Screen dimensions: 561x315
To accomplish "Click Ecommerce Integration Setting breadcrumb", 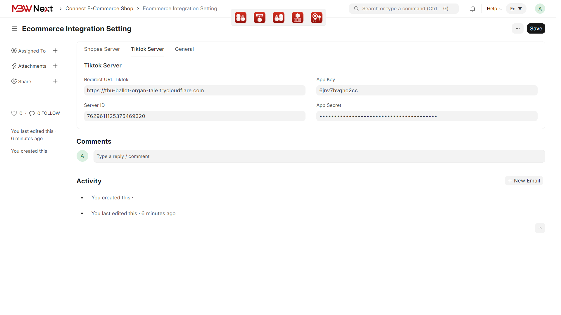I will pyautogui.click(x=180, y=8).
